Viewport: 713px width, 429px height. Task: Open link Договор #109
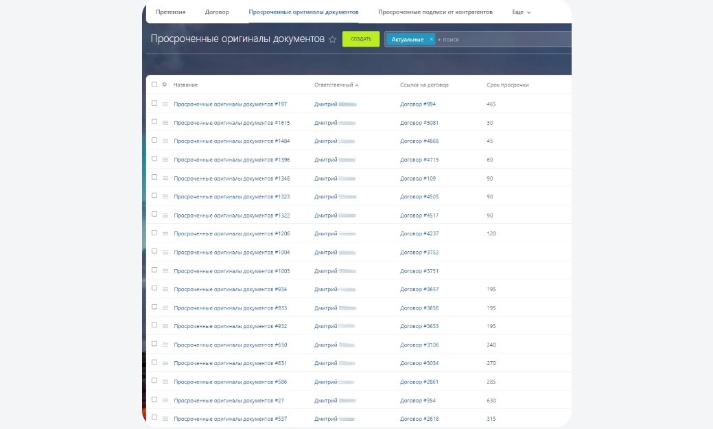[x=418, y=178]
